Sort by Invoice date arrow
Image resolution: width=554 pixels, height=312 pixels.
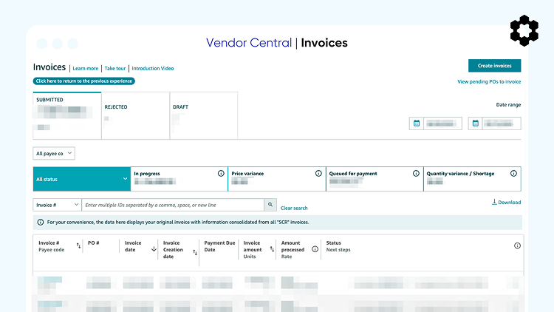pyautogui.click(x=154, y=249)
